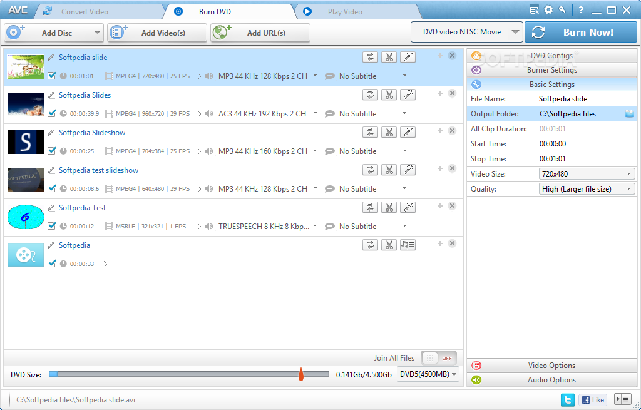The width and height of the screenshot is (641, 410).
Task: Rename Softpedia slide using pencil icon
Action: [51, 58]
